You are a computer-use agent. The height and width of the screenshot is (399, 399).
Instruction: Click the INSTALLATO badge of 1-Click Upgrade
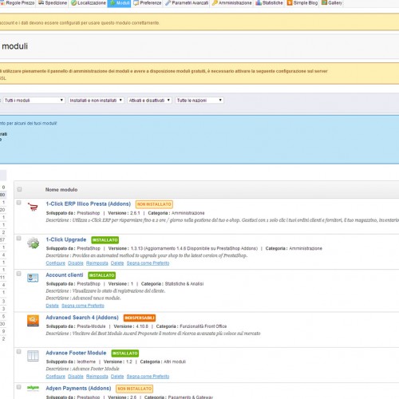105,240
